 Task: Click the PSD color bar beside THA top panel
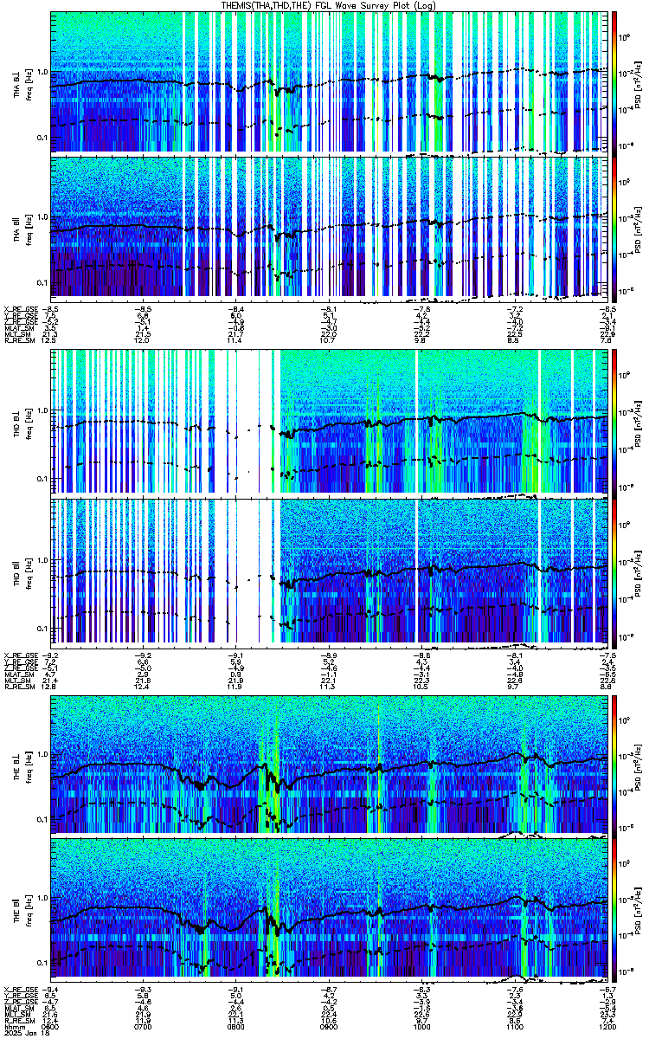(614, 81)
